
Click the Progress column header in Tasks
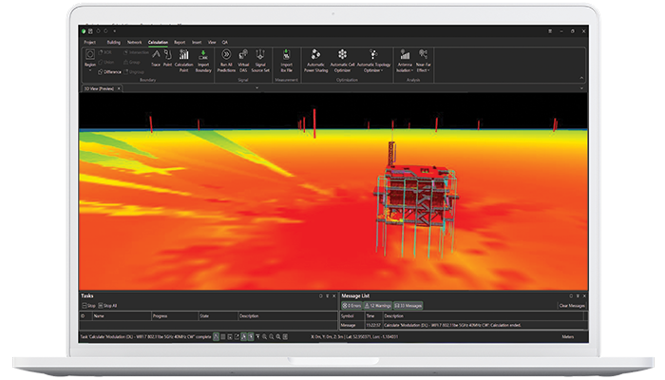(175, 316)
